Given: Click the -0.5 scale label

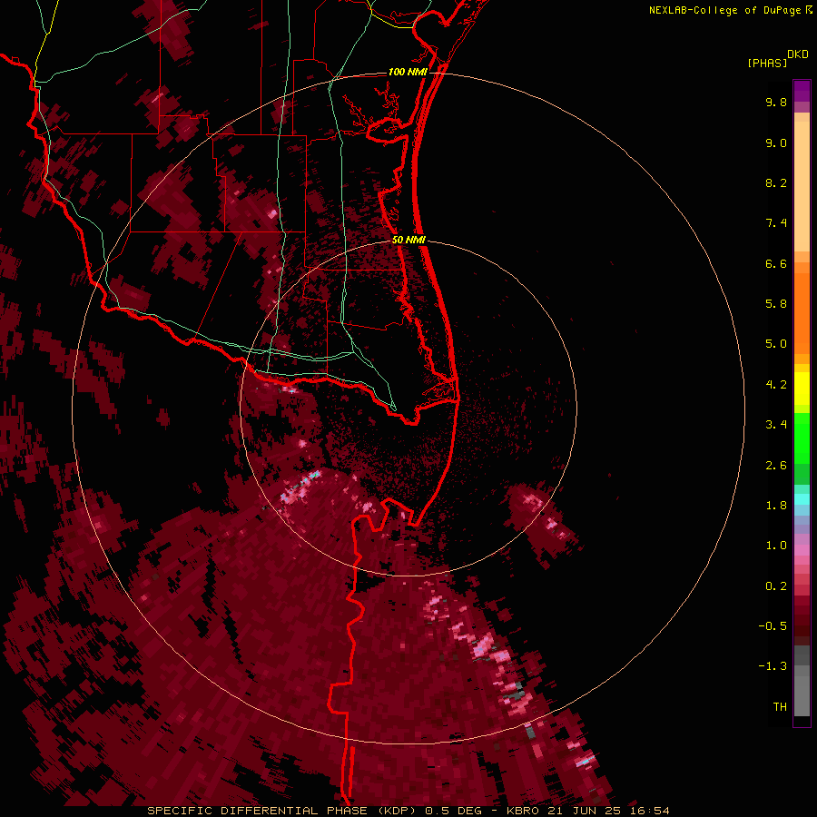Looking at the screenshot, I should tap(773, 626).
